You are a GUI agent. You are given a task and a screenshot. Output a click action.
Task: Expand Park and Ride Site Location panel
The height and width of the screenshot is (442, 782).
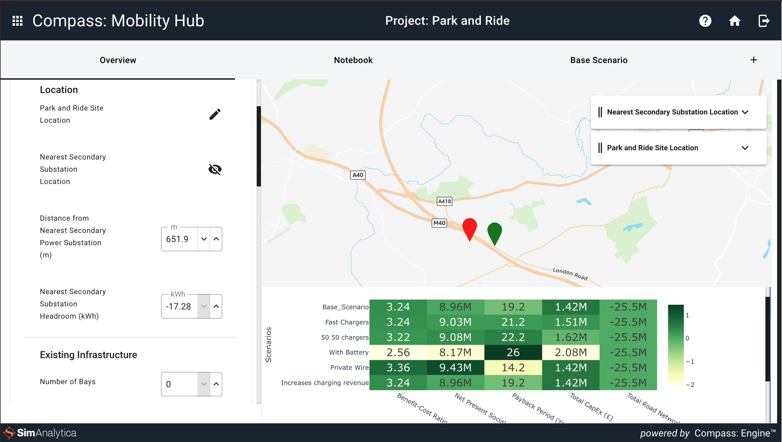[745, 148]
